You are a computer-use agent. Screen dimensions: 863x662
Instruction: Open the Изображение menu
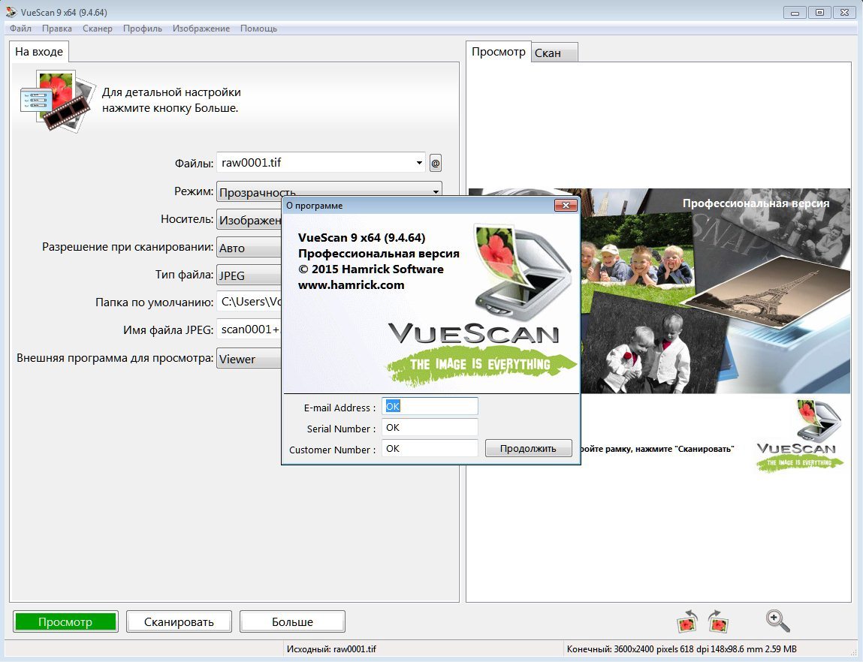pos(201,29)
